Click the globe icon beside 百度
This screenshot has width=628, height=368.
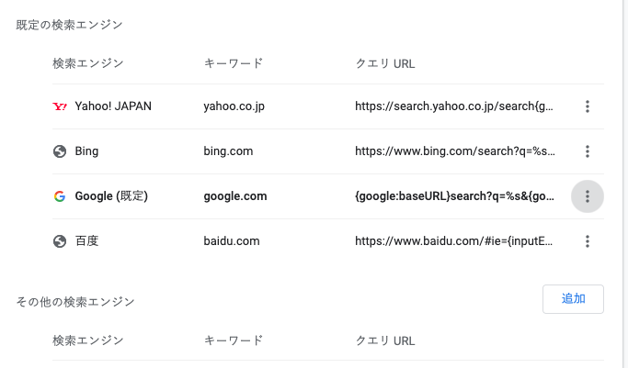(x=60, y=241)
